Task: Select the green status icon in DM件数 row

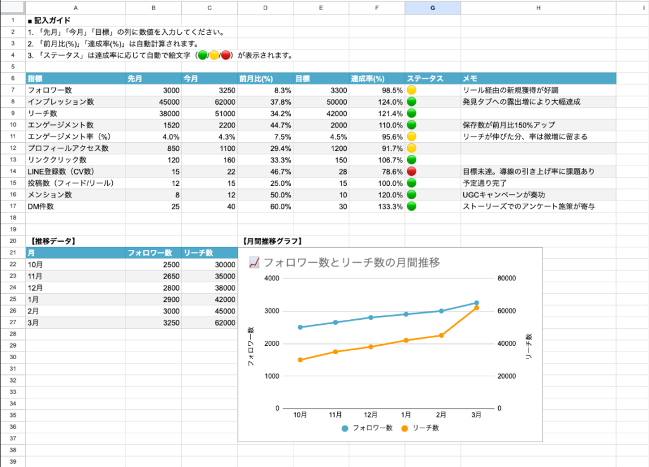Action: coord(411,206)
